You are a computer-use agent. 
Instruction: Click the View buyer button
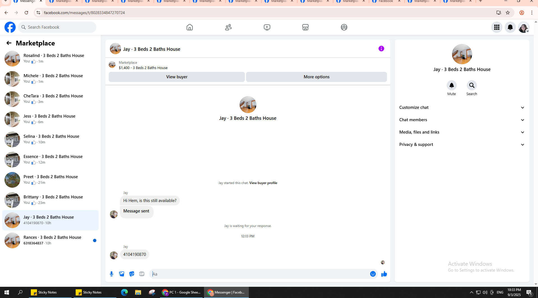177,77
